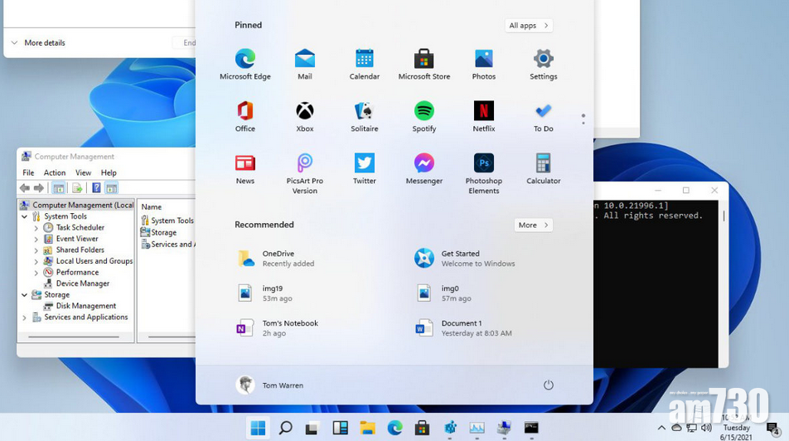Viewport: 789px width, 441px height.
Task: Launch the Office app
Action: click(x=245, y=117)
